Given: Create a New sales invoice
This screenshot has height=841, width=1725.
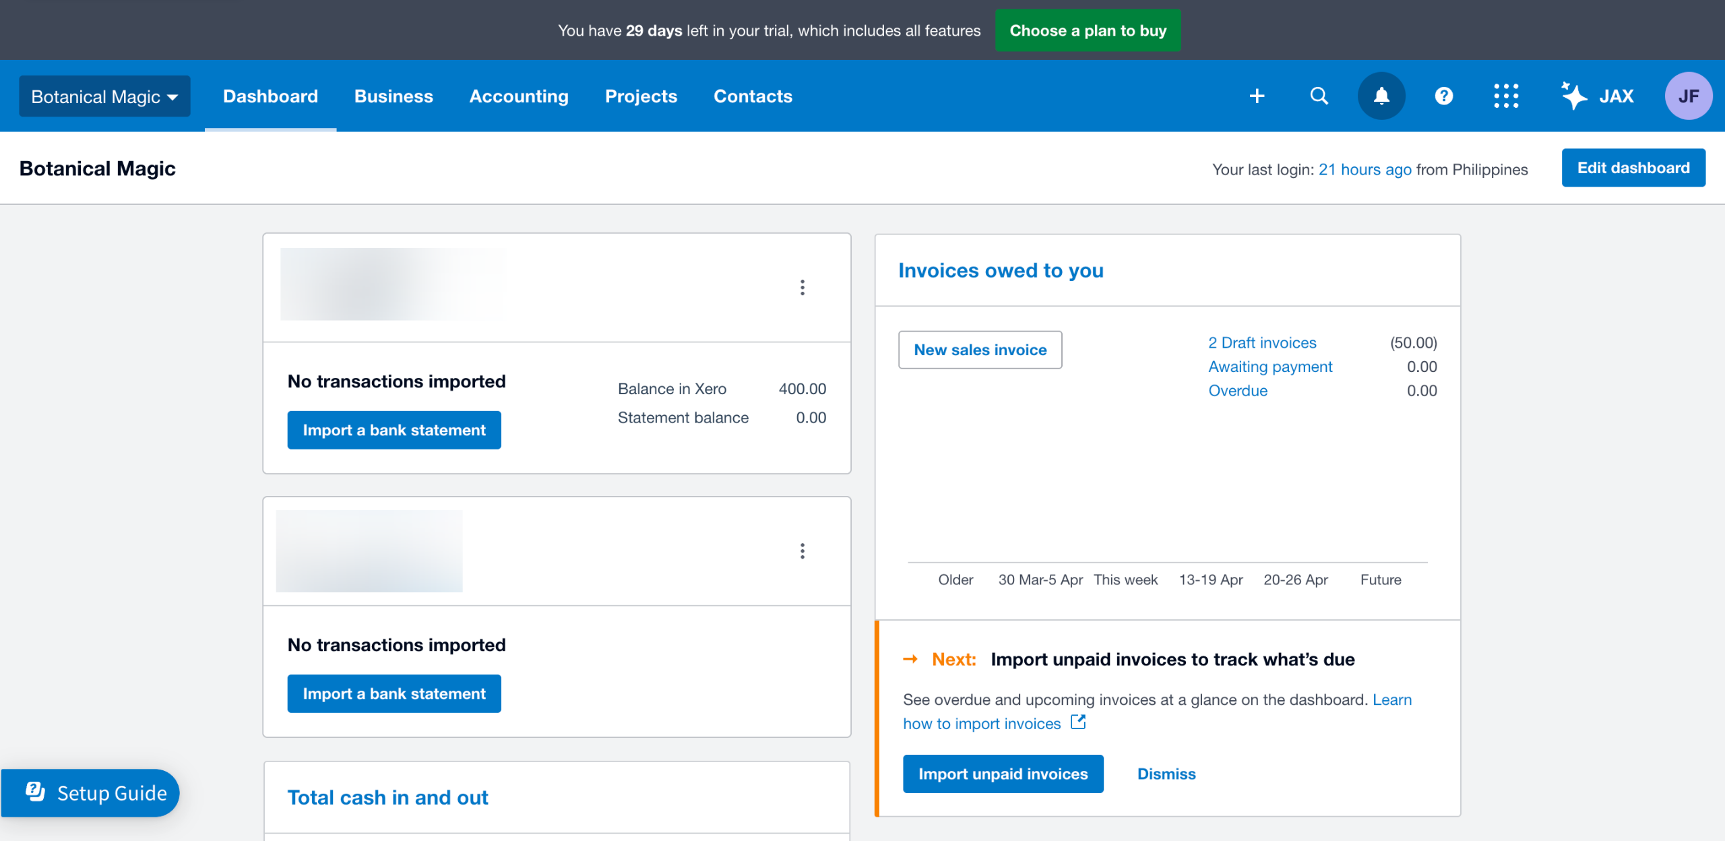Looking at the screenshot, I should point(980,350).
